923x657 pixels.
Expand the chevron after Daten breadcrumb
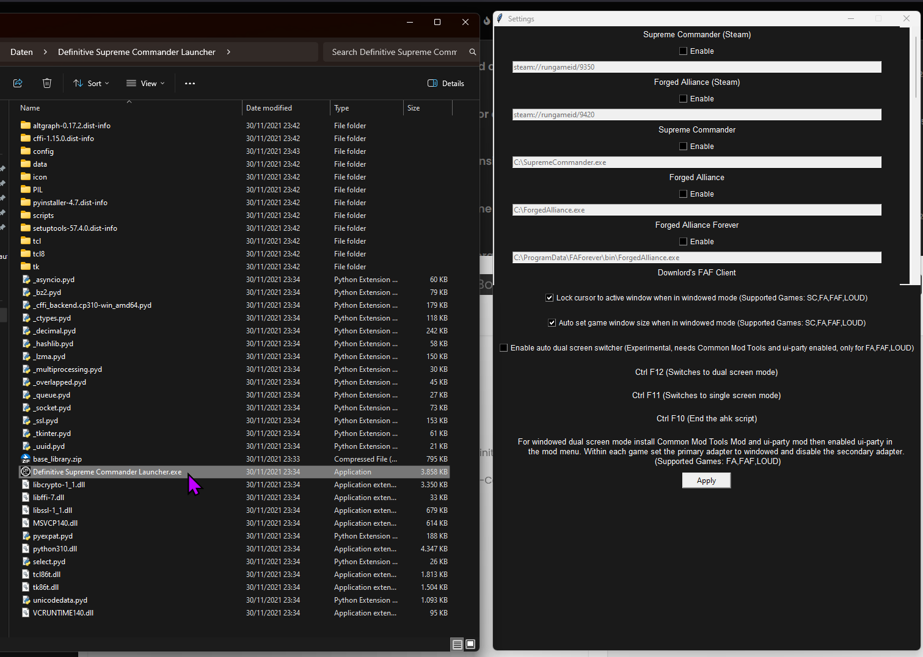(45, 52)
